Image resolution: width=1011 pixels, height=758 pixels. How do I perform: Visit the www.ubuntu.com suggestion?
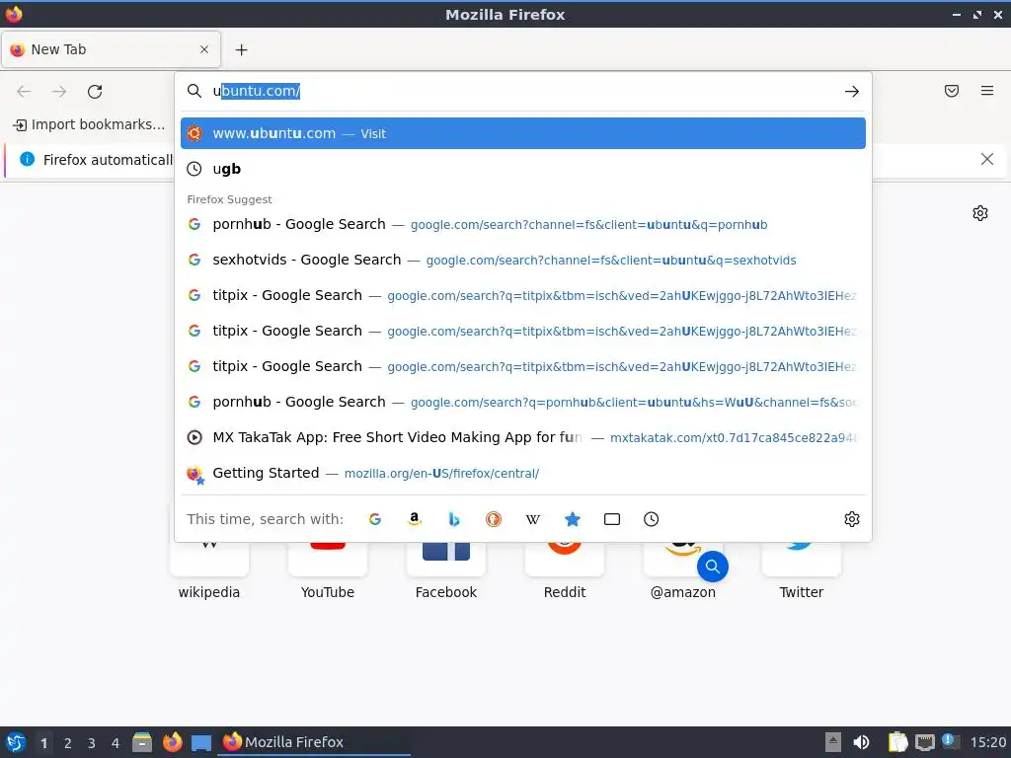click(523, 133)
